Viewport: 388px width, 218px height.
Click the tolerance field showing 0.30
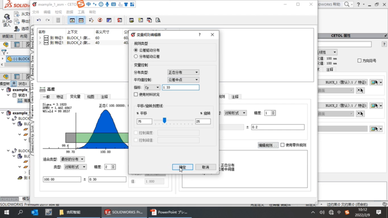(x=107, y=180)
